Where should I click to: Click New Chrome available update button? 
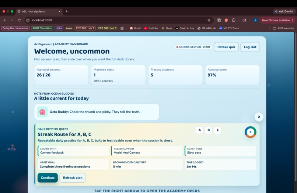tap(277, 20)
